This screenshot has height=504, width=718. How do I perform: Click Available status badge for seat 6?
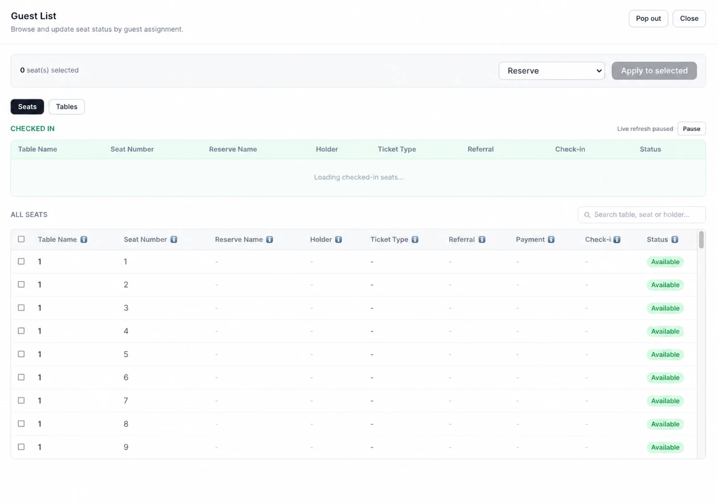(x=665, y=378)
